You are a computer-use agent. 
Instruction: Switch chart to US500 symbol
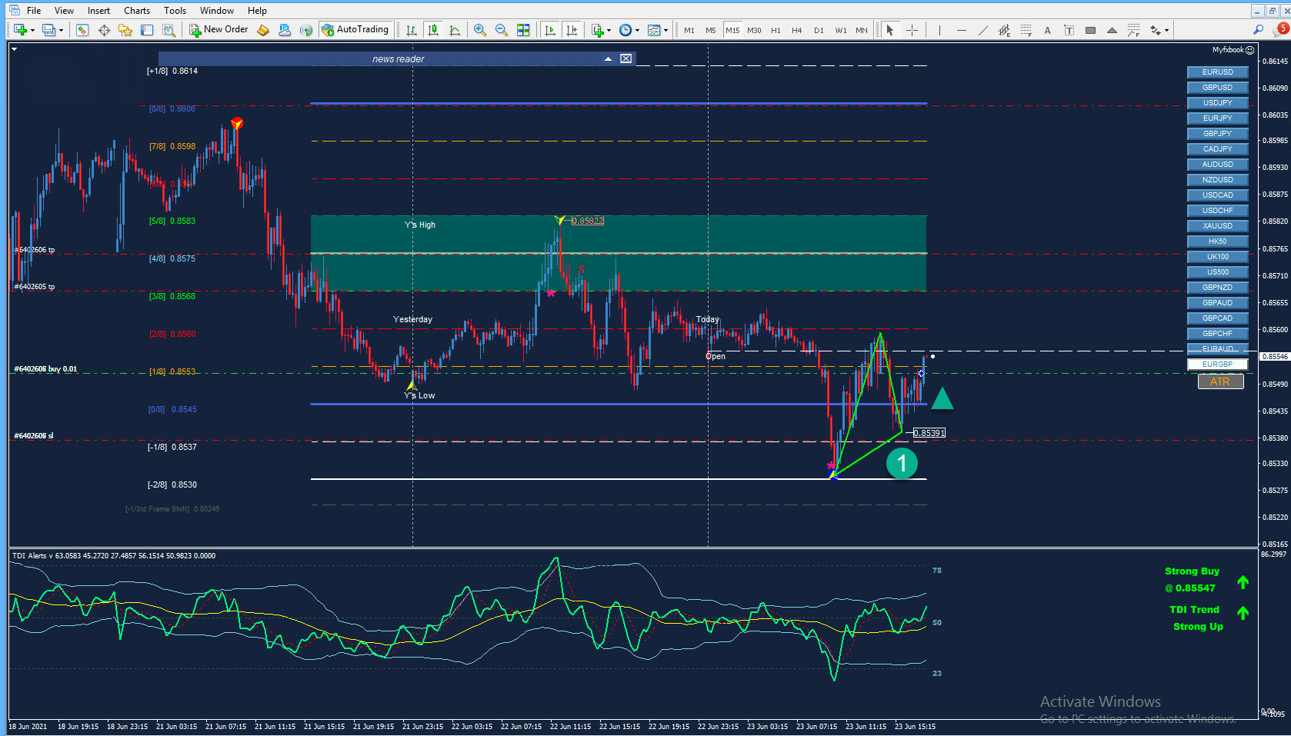[x=1217, y=272]
